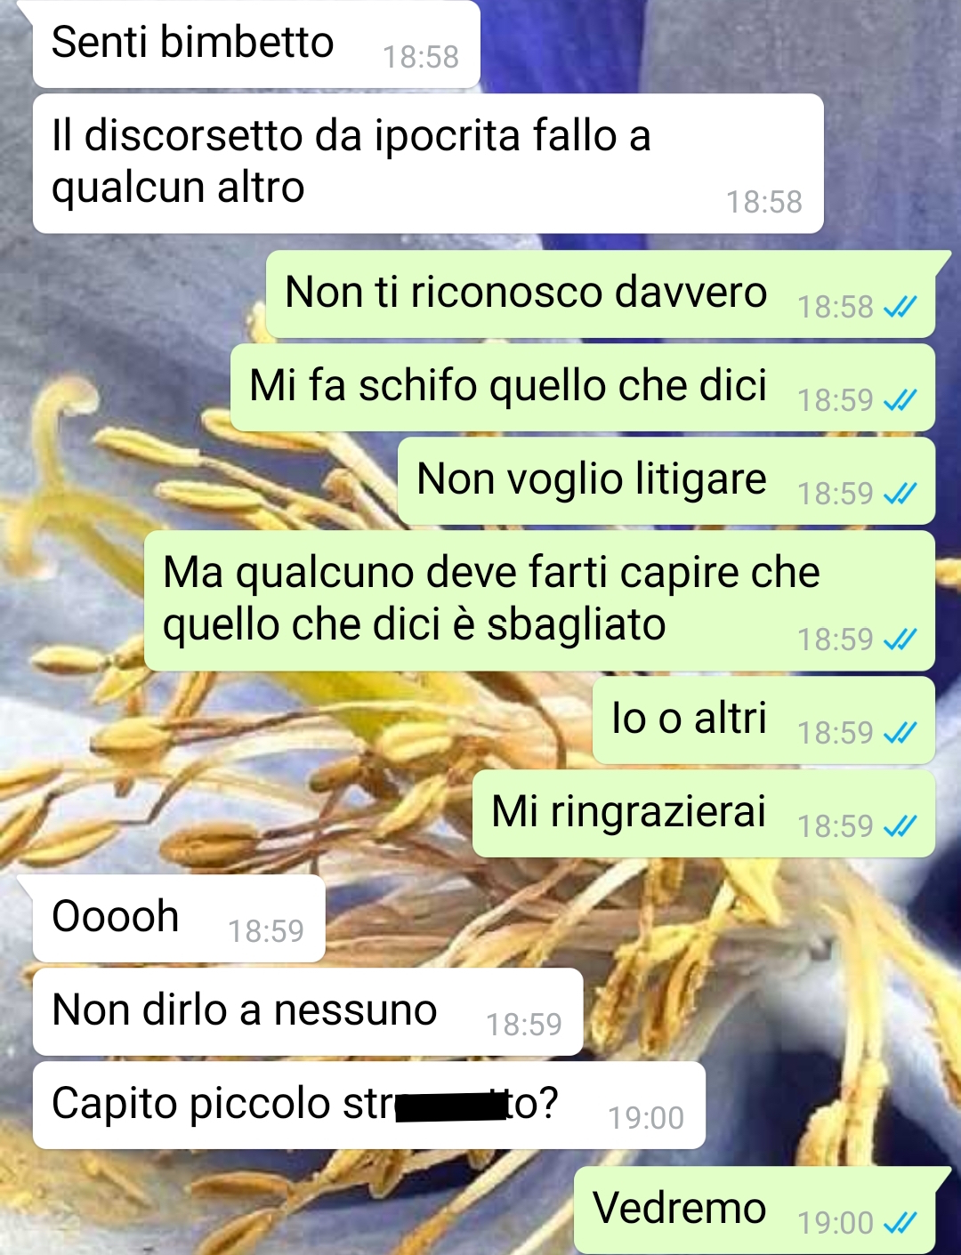Select the 'Io o altri' message
The height and width of the screenshot is (1255, 961).
point(763,720)
